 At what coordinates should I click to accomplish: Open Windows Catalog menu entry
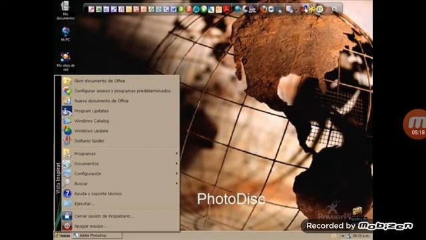[x=120, y=121]
